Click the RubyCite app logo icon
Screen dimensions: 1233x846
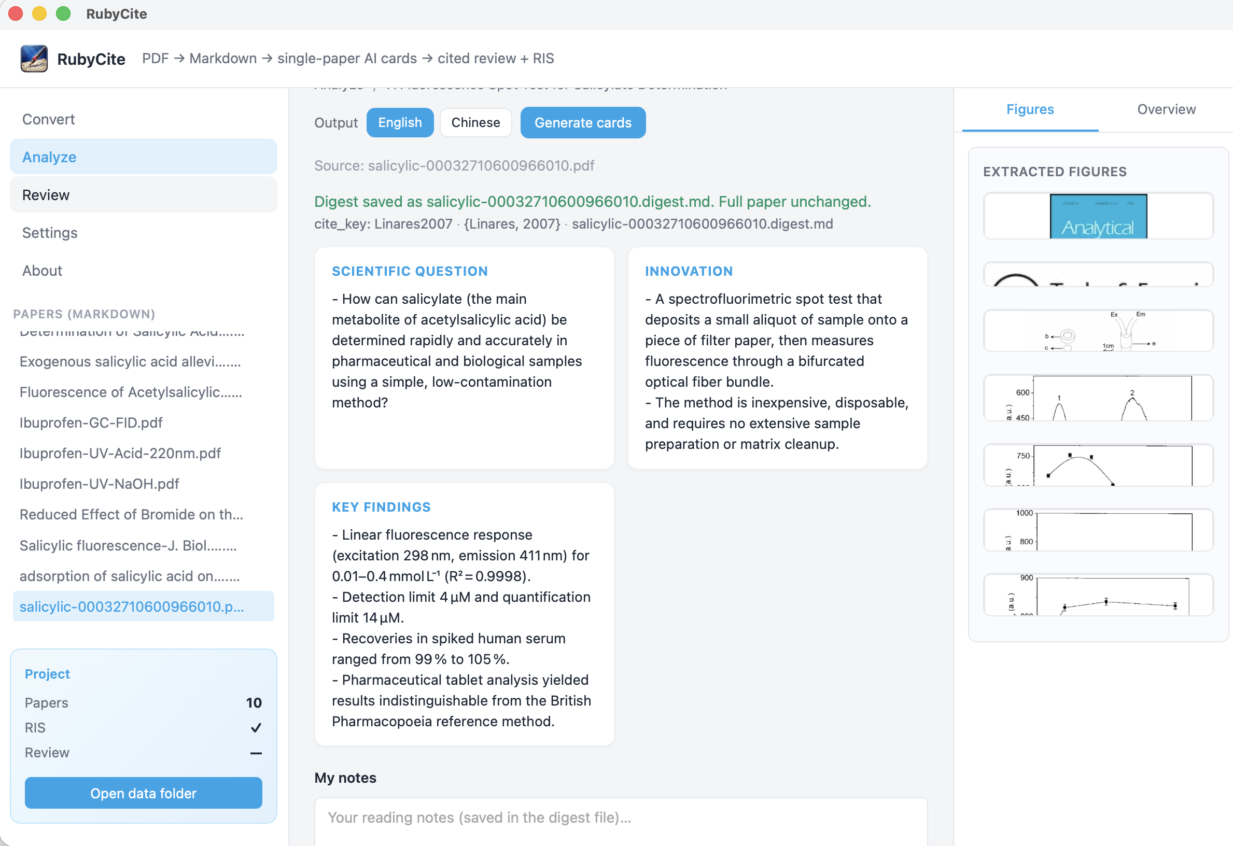tap(34, 59)
